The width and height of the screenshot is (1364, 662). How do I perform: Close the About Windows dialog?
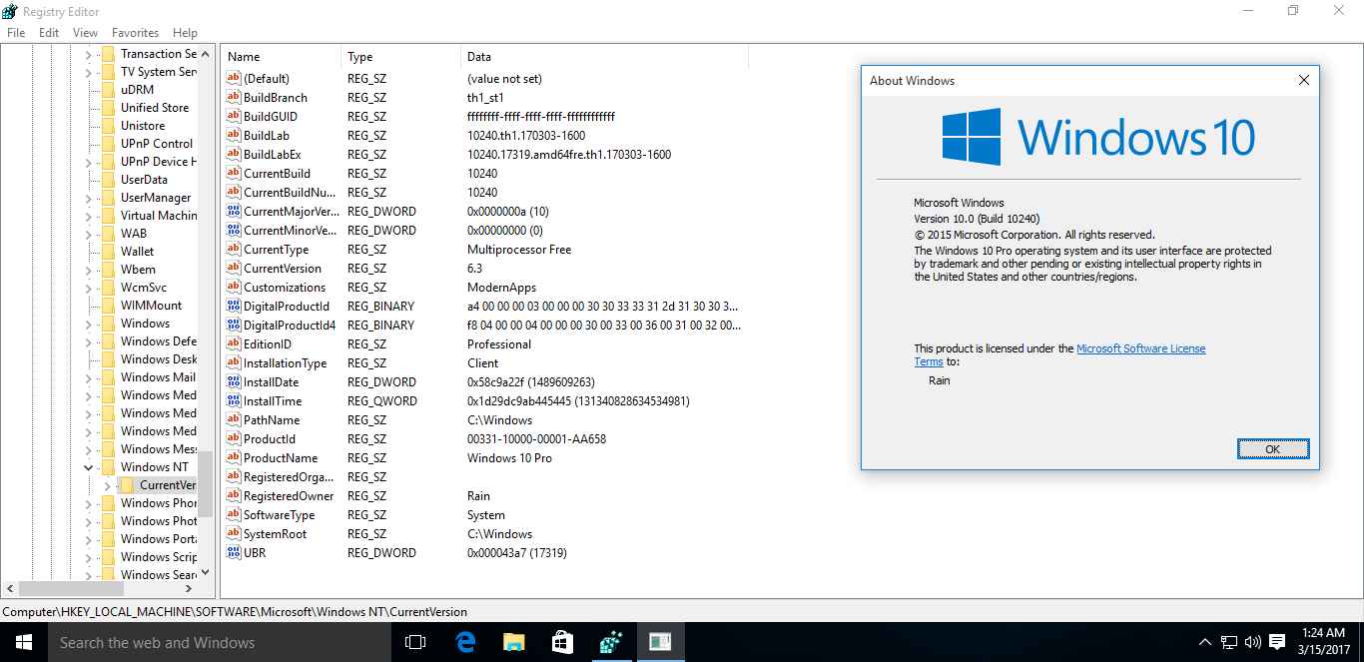pyautogui.click(x=1303, y=80)
